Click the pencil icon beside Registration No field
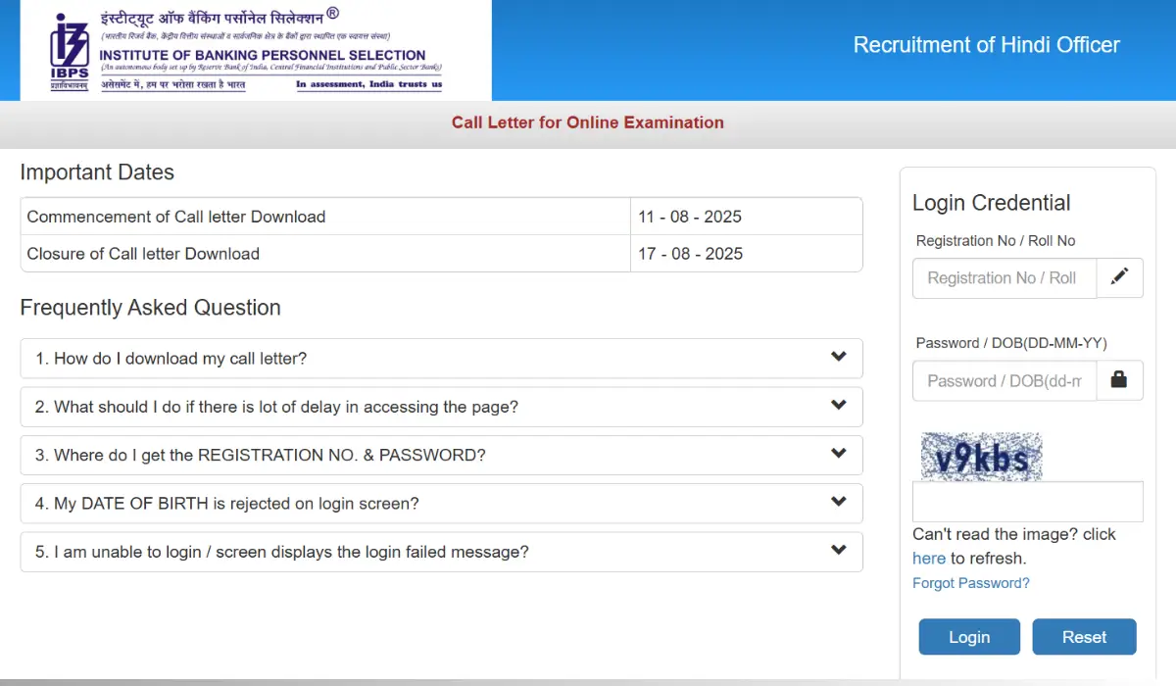 point(1119,277)
